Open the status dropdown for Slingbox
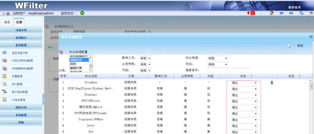Image resolution: width=314 pixels, height=134 pixels. tap(244, 83)
